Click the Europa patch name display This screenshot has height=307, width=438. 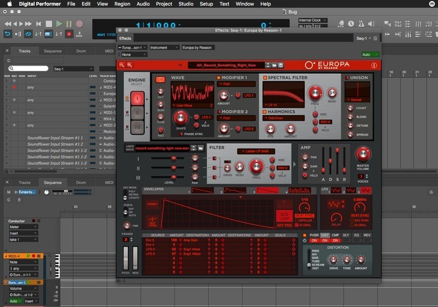226,65
